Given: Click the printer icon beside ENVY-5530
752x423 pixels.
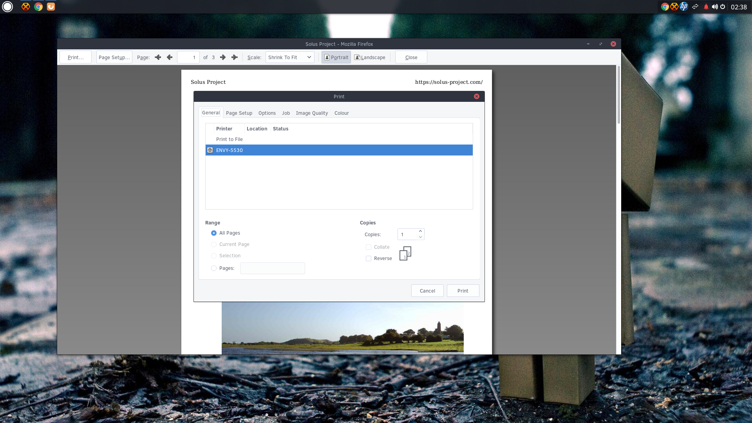Looking at the screenshot, I should tap(210, 150).
